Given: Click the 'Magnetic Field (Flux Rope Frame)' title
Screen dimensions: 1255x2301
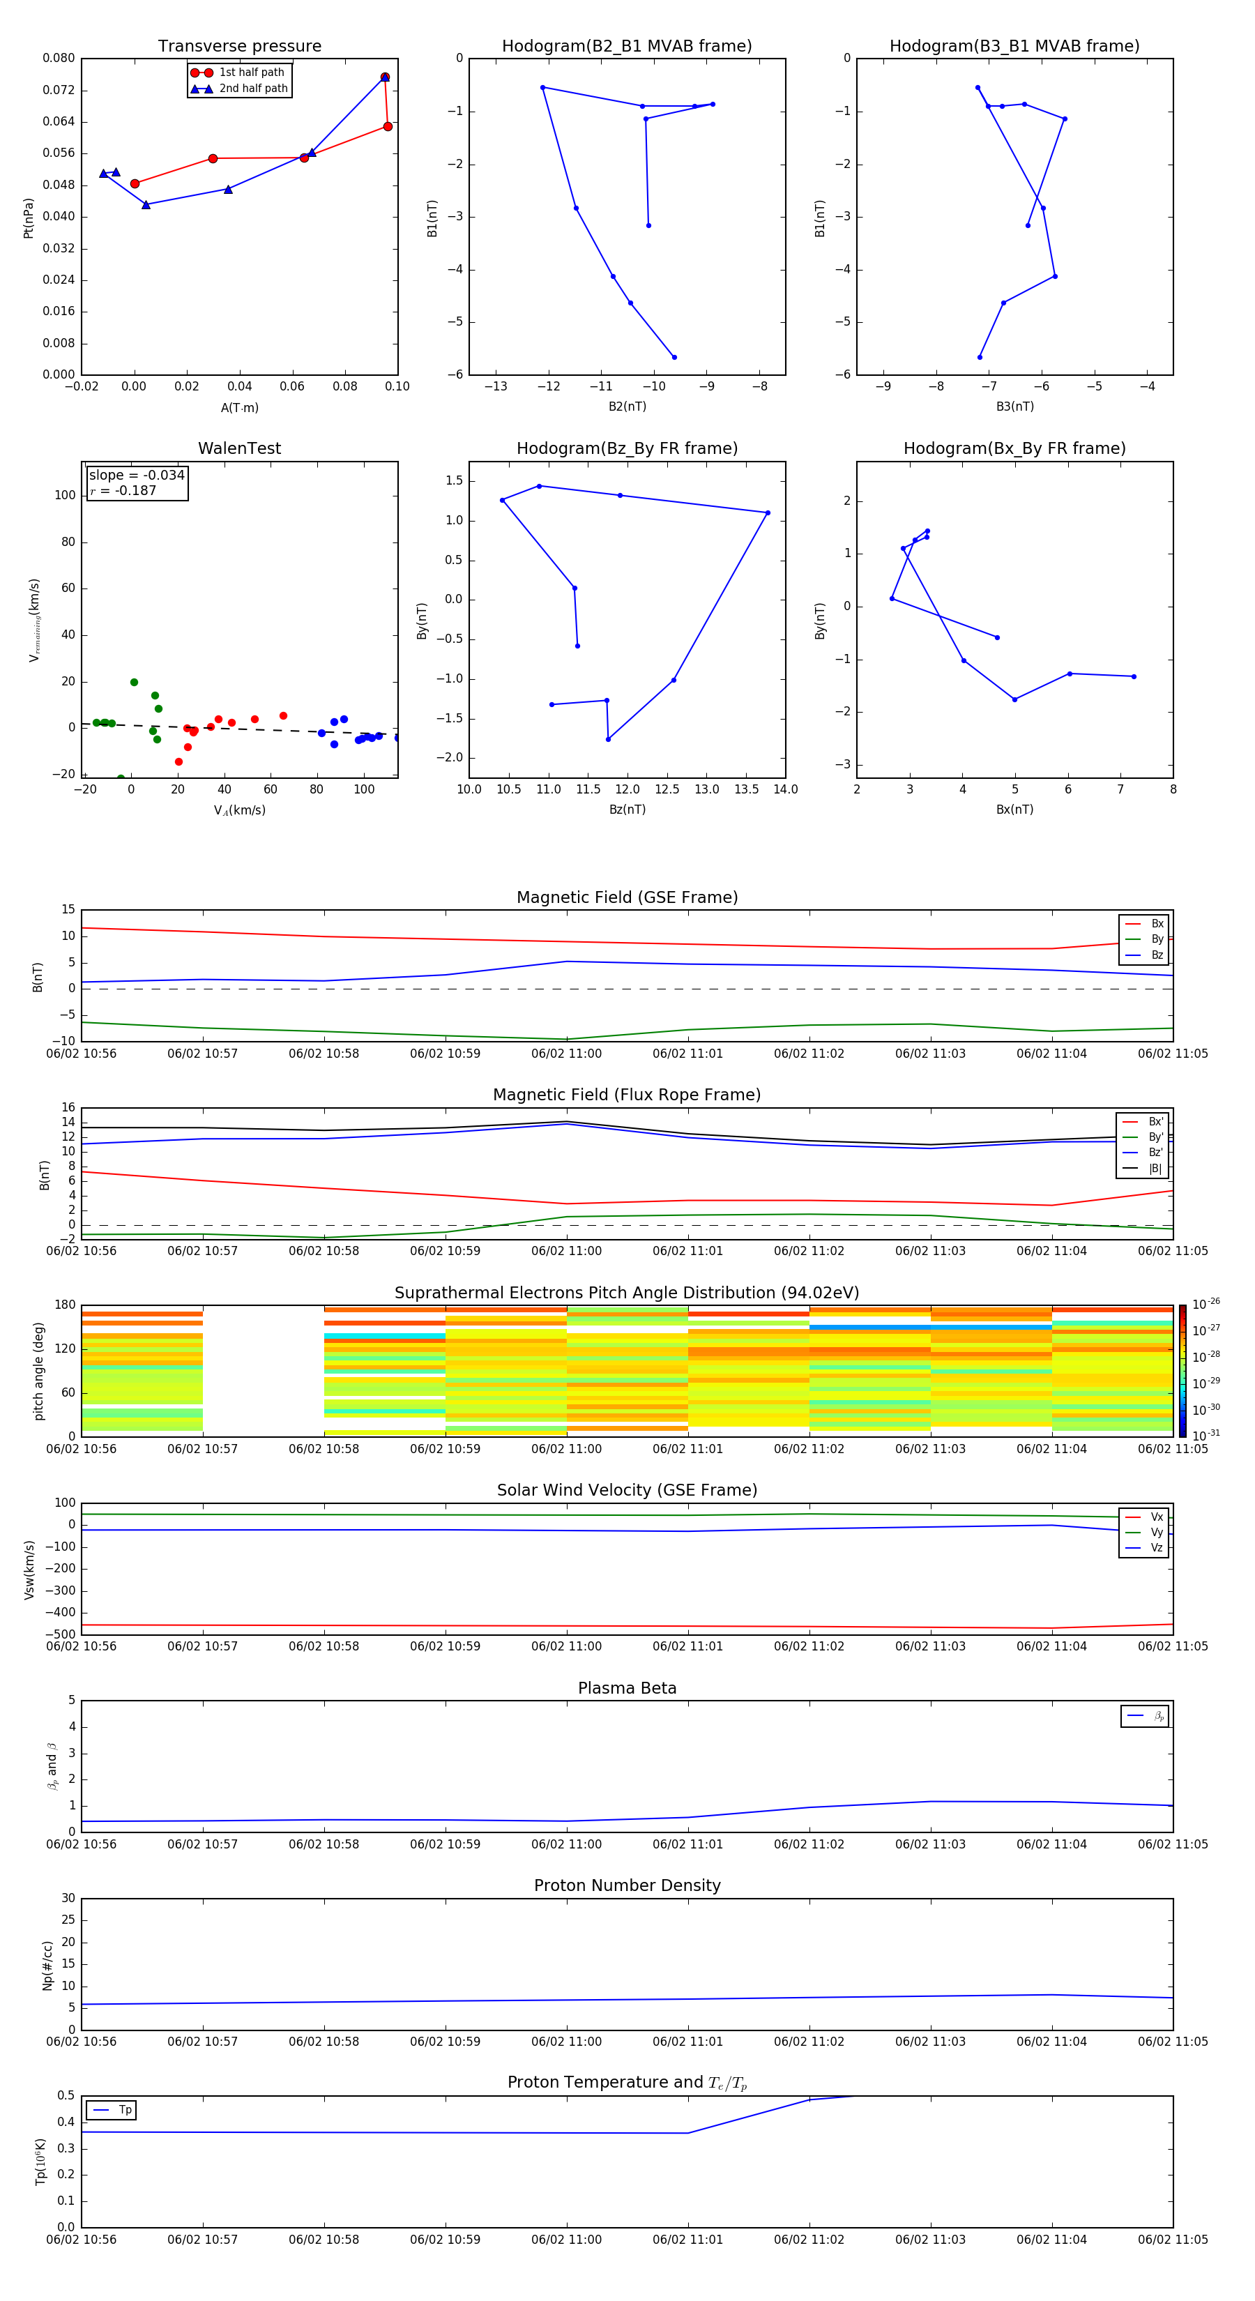Looking at the screenshot, I should [x=627, y=1095].
